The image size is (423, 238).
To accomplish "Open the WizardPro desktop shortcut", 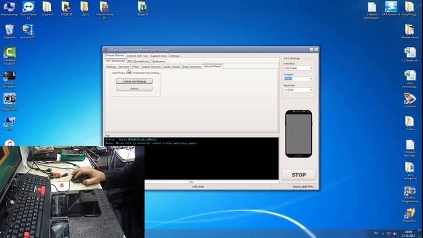I will point(410,216).
